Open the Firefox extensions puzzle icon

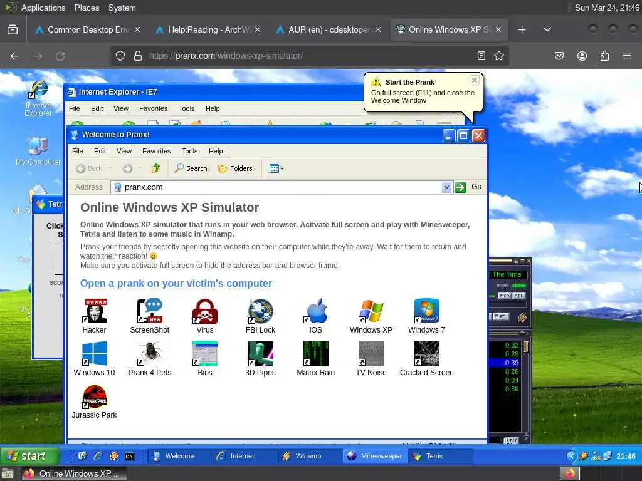pos(604,56)
